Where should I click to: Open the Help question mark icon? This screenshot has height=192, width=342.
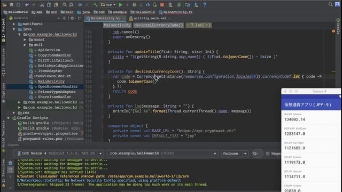point(204,5)
